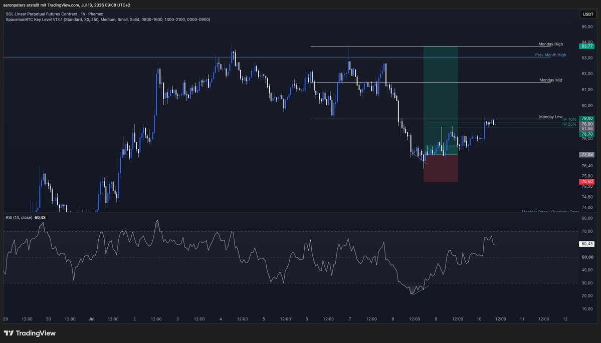Click the aaronpeters snapshot header caption
Image resolution: width=601 pixels, height=343 pixels.
point(66,5)
